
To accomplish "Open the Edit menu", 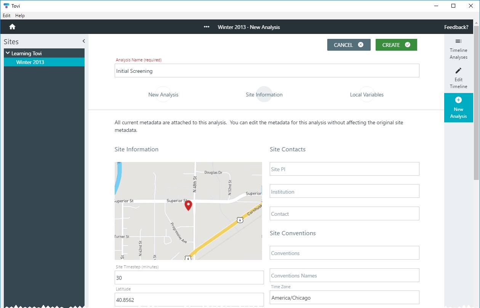I will [x=6, y=16].
